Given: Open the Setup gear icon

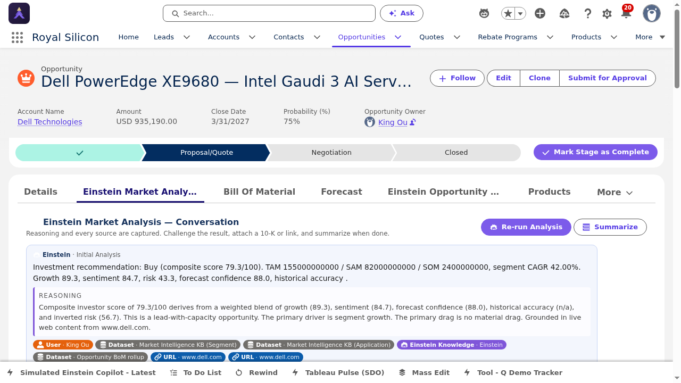Looking at the screenshot, I should [x=607, y=14].
